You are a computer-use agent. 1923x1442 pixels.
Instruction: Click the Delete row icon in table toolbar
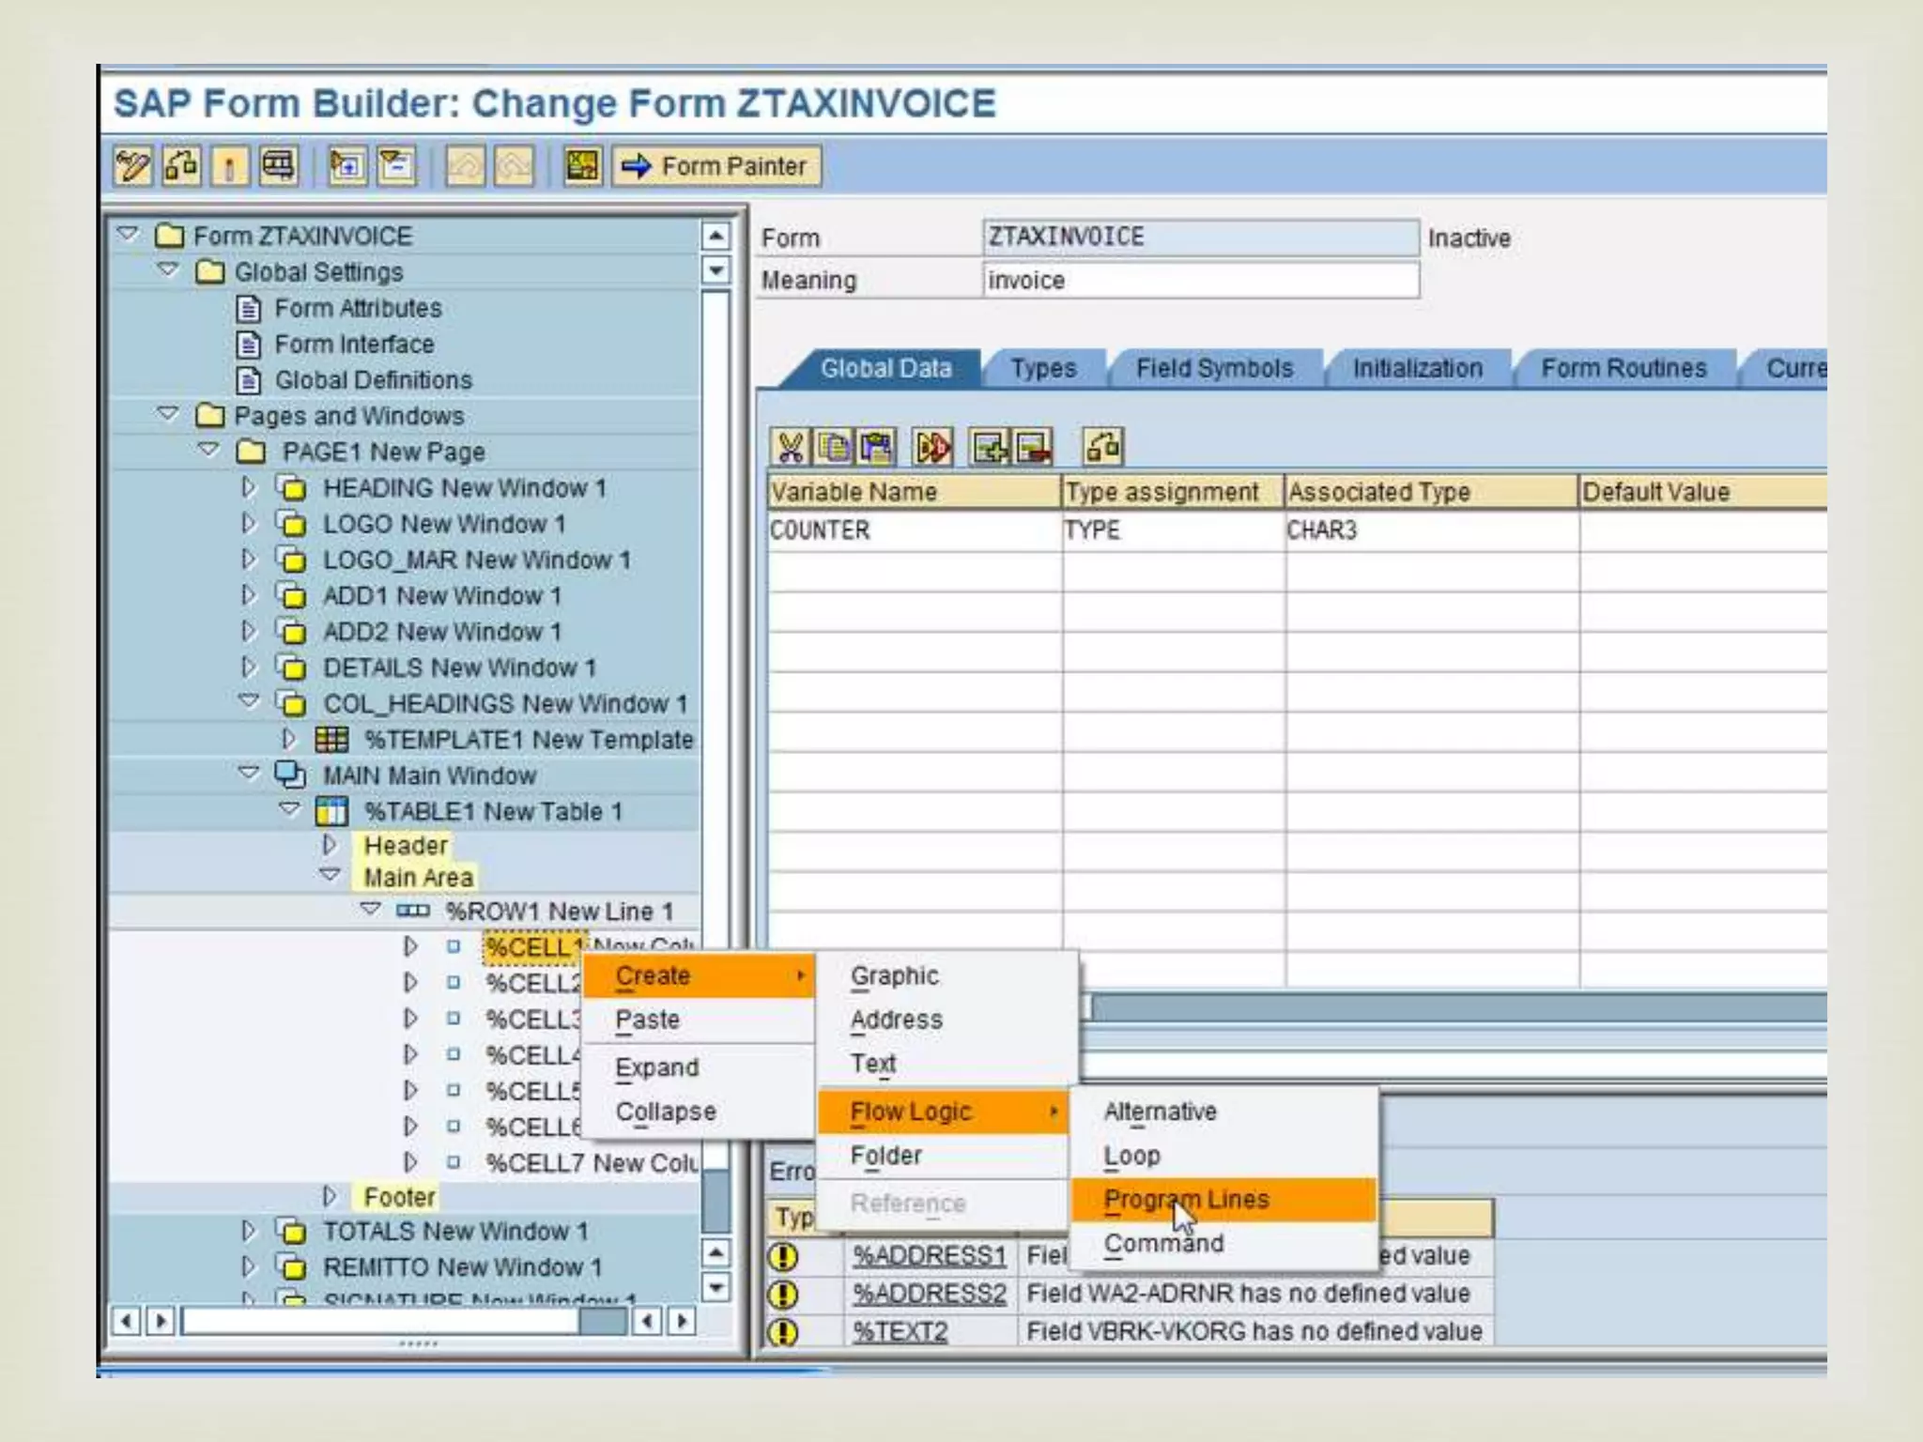click(1033, 448)
